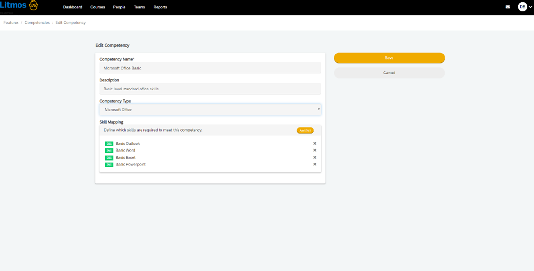The image size is (534, 271).
Task: Click the Competency Name input field
Action: [x=210, y=68]
